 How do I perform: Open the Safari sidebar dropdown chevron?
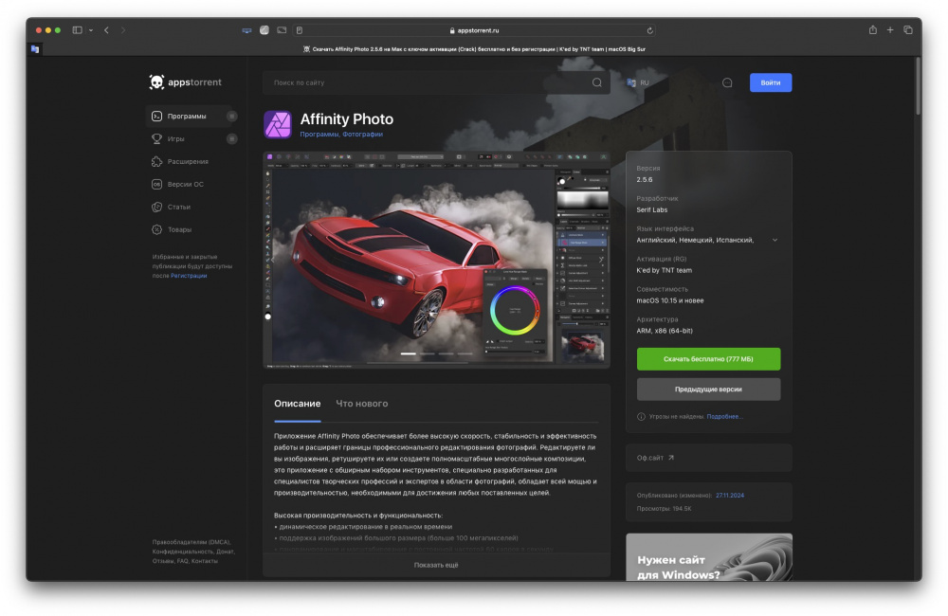point(90,29)
